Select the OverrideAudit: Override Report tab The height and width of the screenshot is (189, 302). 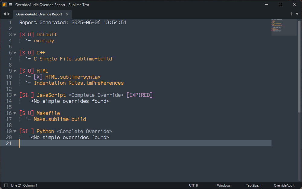[39, 14]
